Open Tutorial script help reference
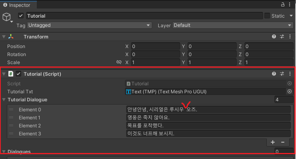Image resolution: width=296 pixels, height=159 pixels. coord(274,74)
